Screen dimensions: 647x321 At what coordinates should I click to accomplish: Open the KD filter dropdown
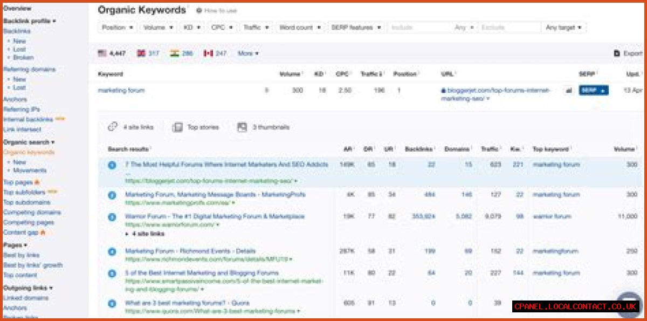tap(191, 27)
